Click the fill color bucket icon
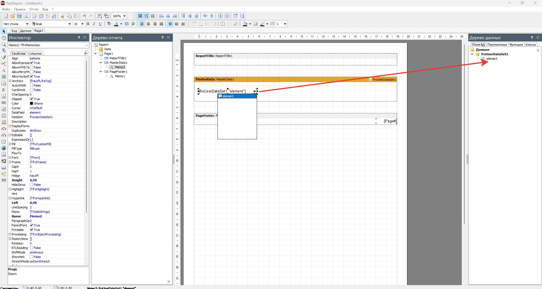The image size is (542, 289). (x=245, y=24)
